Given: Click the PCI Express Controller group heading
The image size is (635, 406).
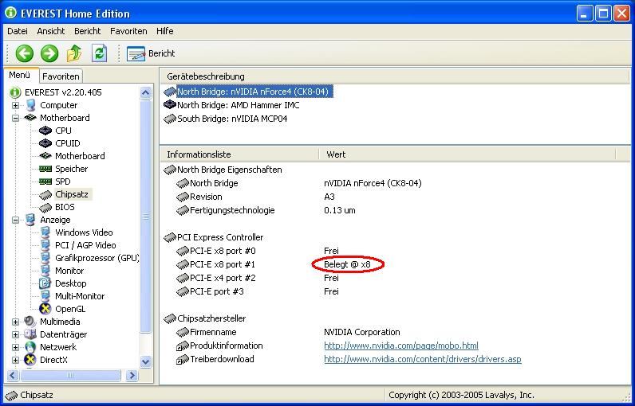Looking at the screenshot, I should click(x=220, y=237).
